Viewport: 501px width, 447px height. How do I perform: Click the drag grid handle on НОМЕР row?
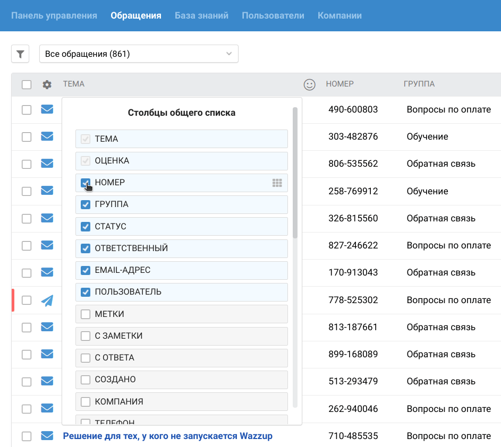pyautogui.click(x=277, y=183)
